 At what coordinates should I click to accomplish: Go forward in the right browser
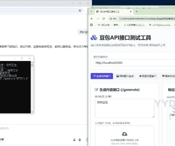click(x=98, y=19)
